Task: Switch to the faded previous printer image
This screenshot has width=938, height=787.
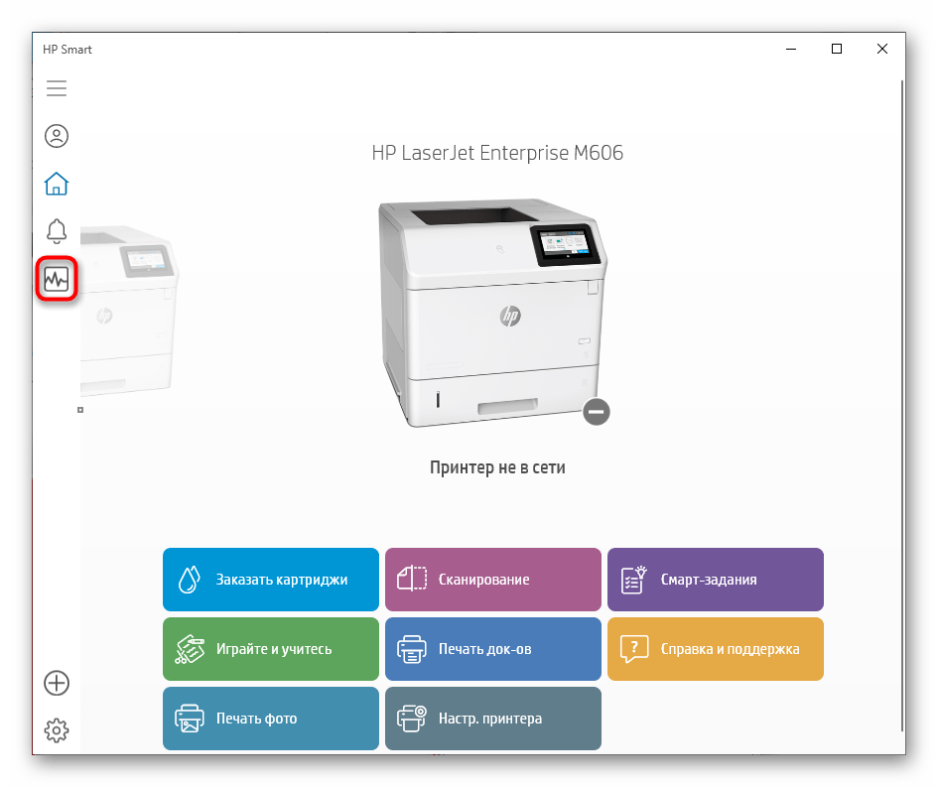Action: click(x=128, y=310)
